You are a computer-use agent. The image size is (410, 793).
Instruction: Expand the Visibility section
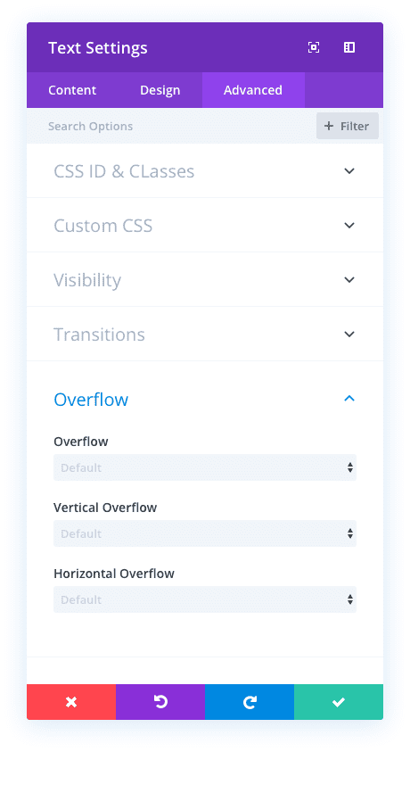coord(205,280)
